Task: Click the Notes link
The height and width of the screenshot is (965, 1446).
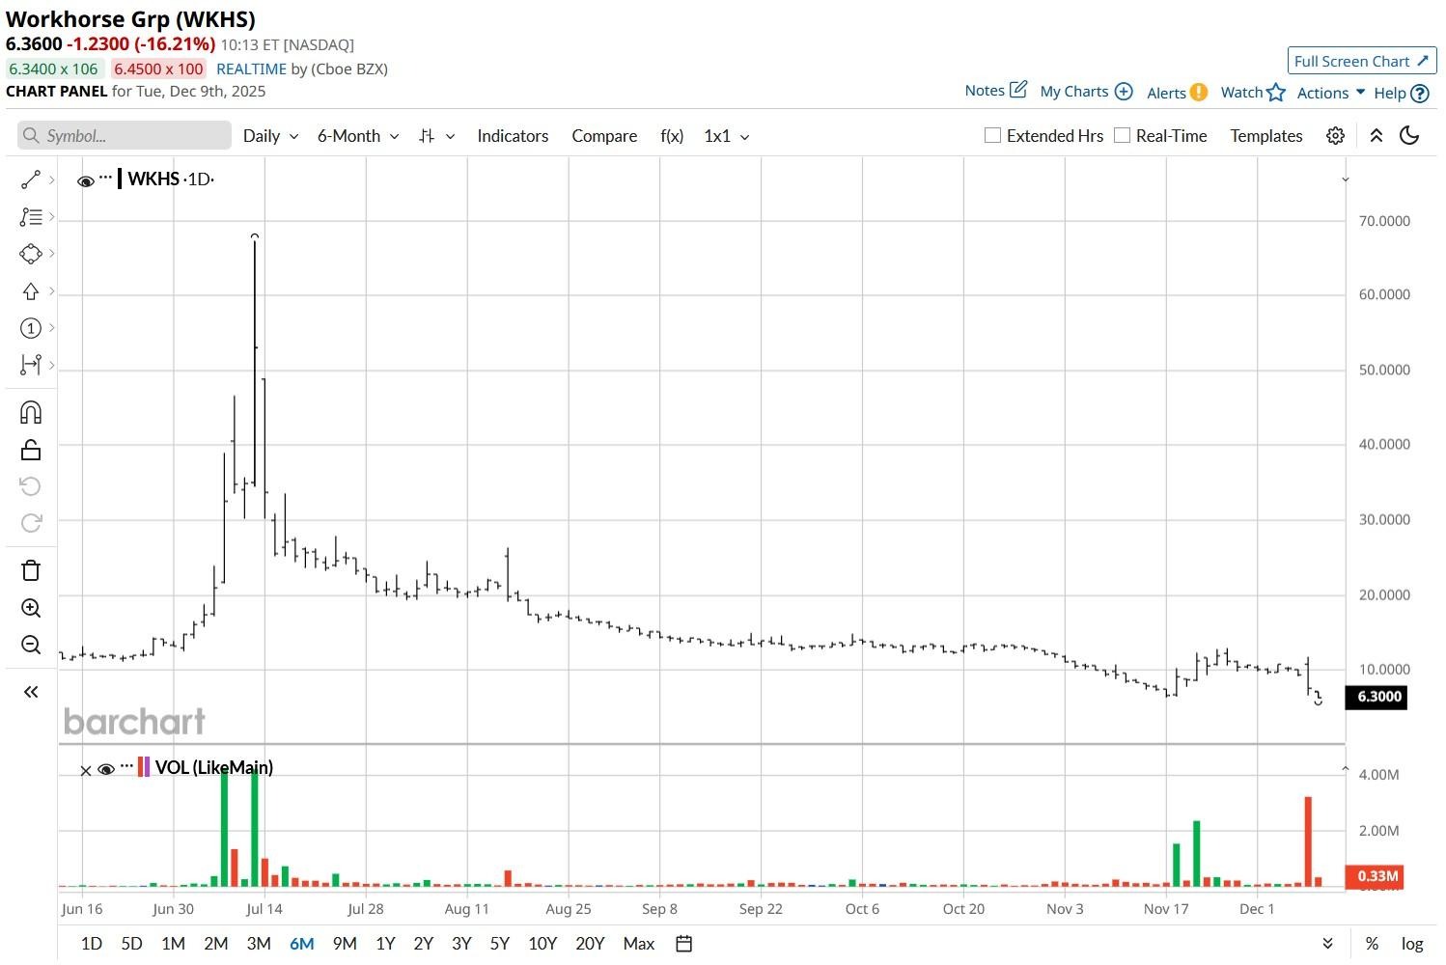Action: point(985,91)
